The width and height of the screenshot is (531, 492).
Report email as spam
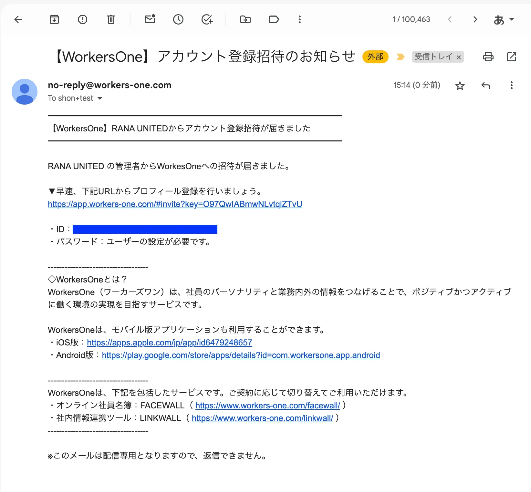83,20
